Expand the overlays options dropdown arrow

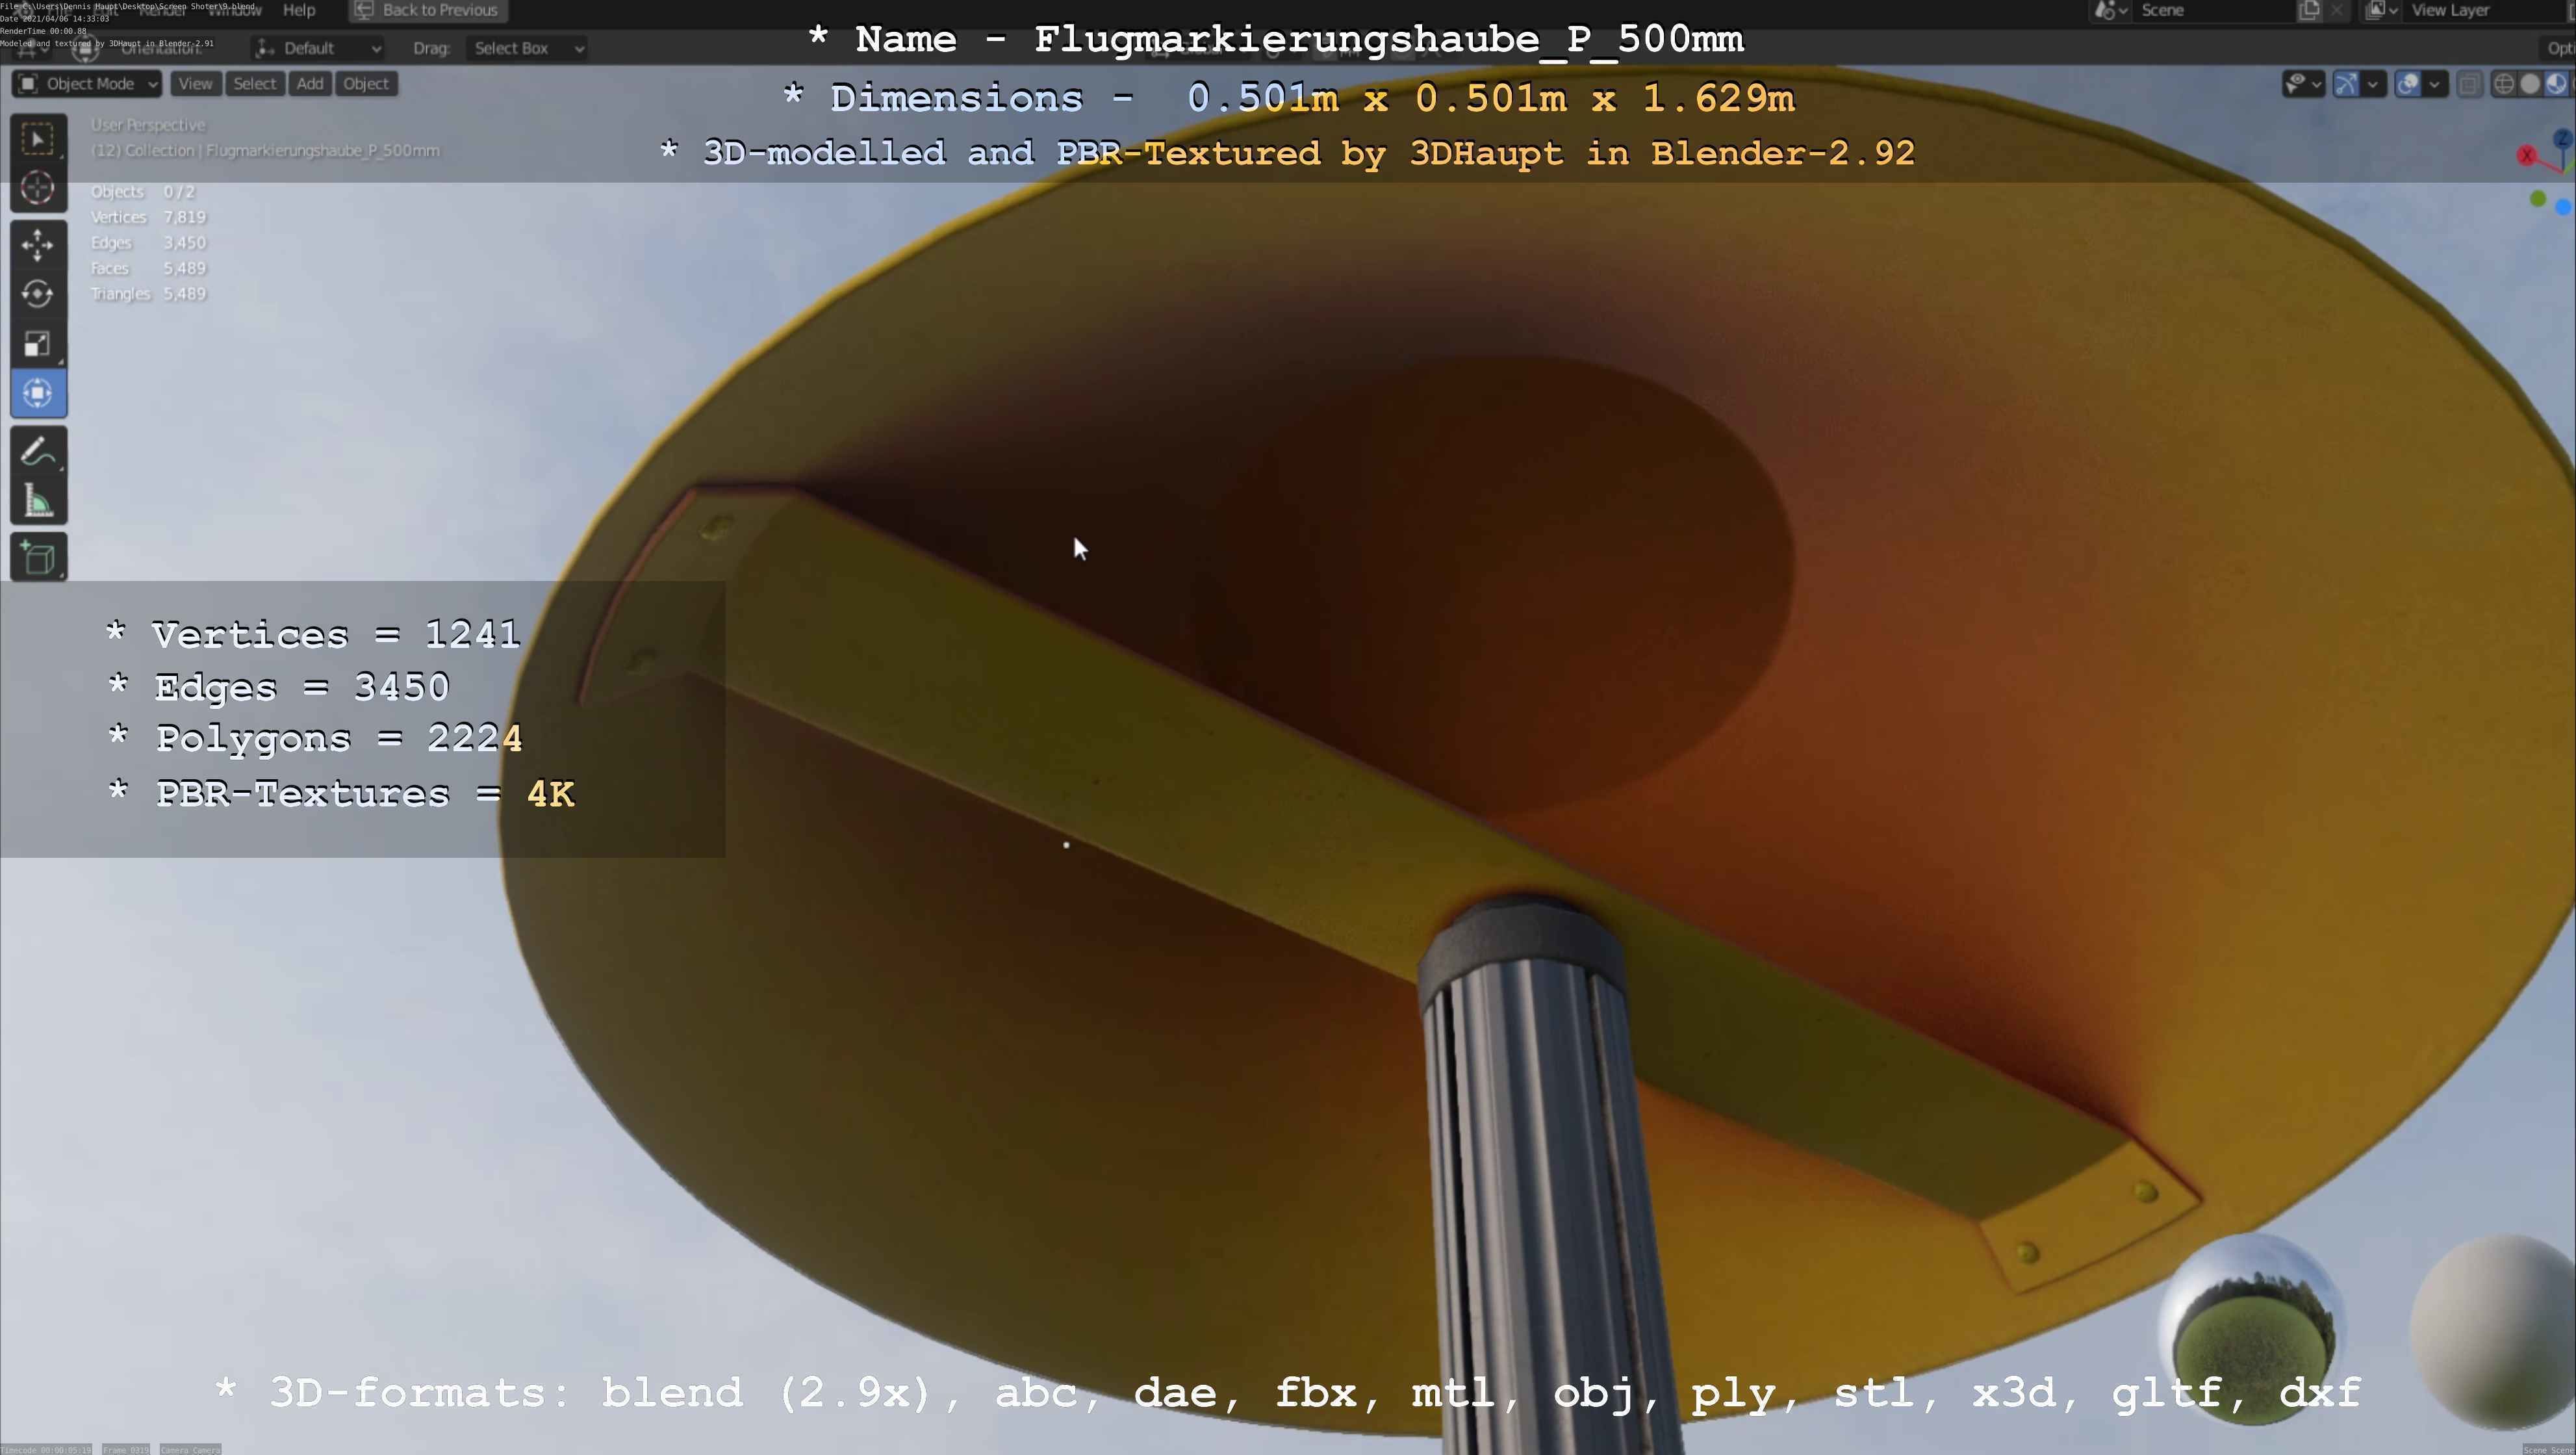pyautogui.click(x=2434, y=84)
